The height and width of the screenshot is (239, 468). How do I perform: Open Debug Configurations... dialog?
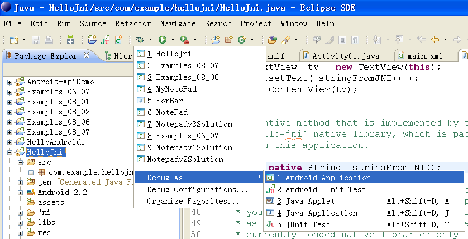[200, 189]
